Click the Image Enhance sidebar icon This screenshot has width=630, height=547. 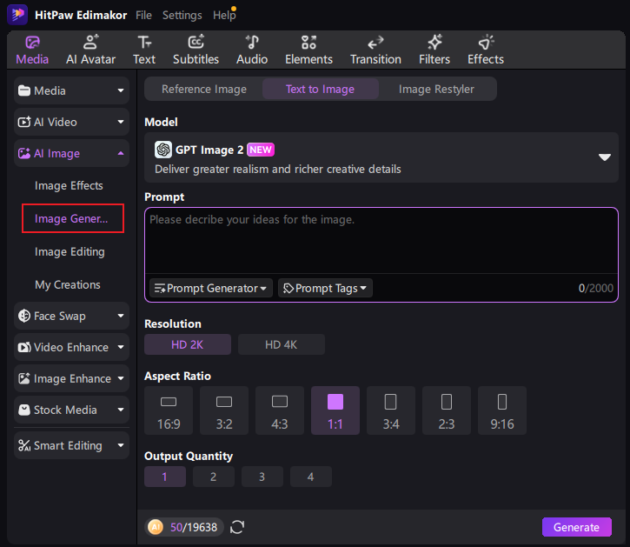(x=24, y=378)
